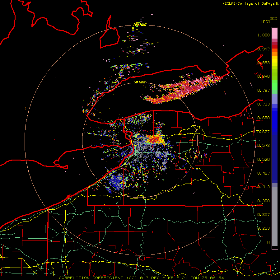Click the 0.840 scale value
Screen dimensions: 280x280
tap(264, 77)
